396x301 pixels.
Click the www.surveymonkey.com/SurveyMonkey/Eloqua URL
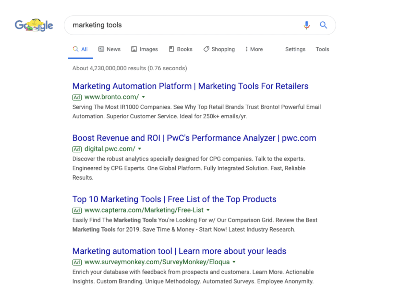(157, 262)
